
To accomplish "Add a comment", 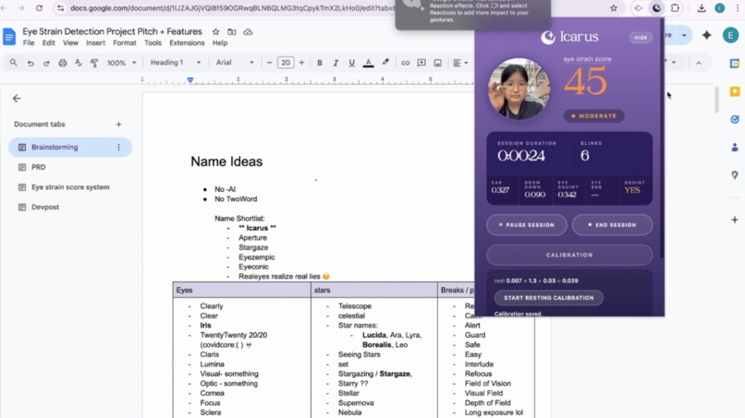I will point(421,63).
